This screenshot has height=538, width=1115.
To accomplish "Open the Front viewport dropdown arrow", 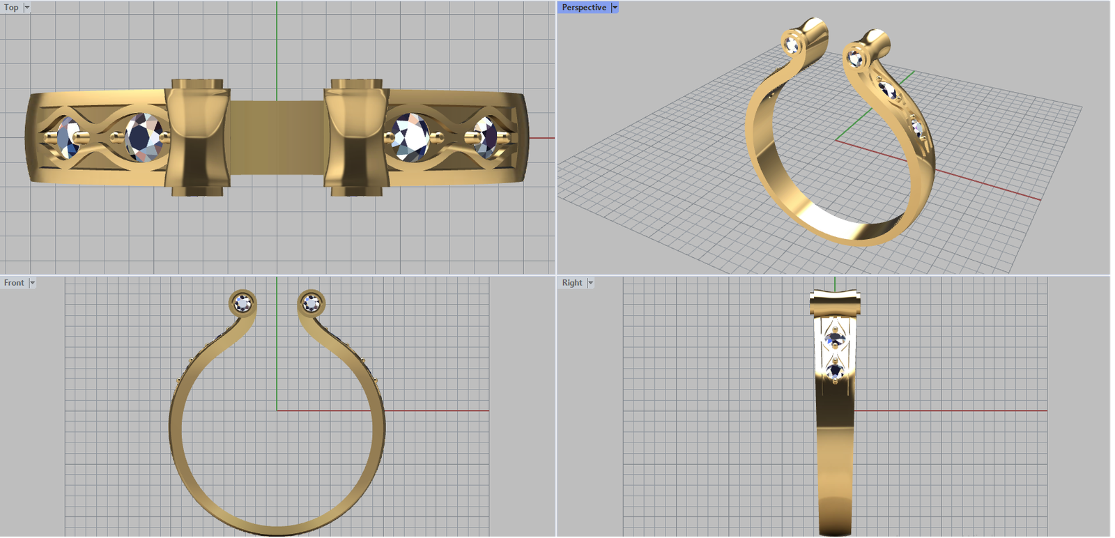I will (32, 283).
